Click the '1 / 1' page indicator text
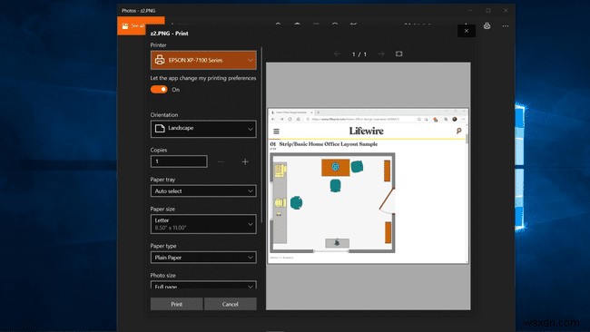 (359, 54)
